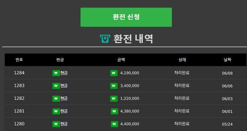Click the 06/03 date cell

pyautogui.click(x=227, y=99)
